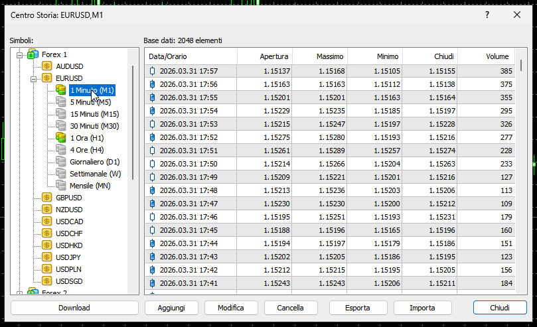Viewport: 537px width, 327px height.
Task: Click the Settimanale (W) database icon
Action: tap(60, 174)
